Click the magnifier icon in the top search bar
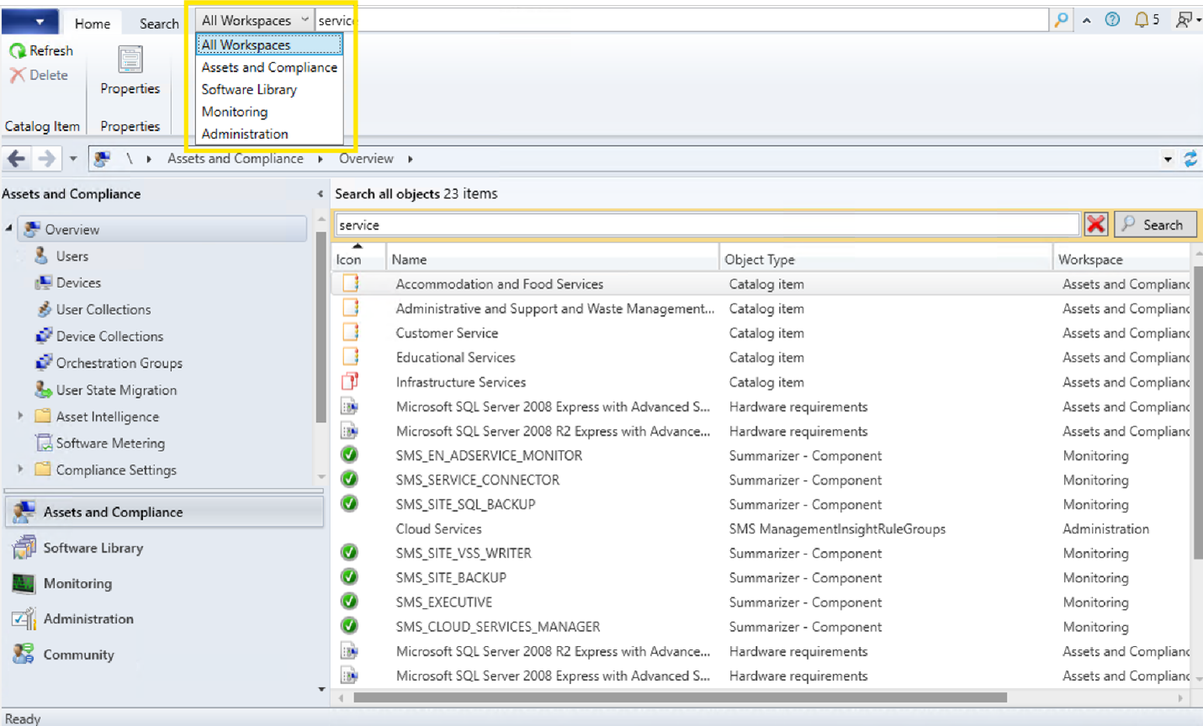This screenshot has width=1203, height=726. pos(1061,20)
